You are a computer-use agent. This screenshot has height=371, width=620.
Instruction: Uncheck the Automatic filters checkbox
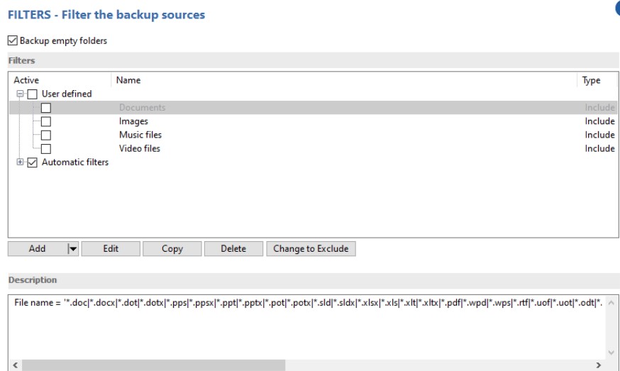point(33,162)
